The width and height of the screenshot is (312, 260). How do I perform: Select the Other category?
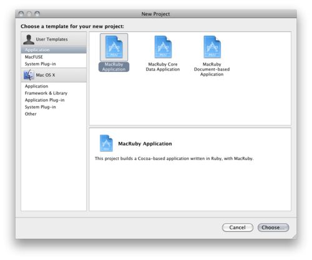54,114
